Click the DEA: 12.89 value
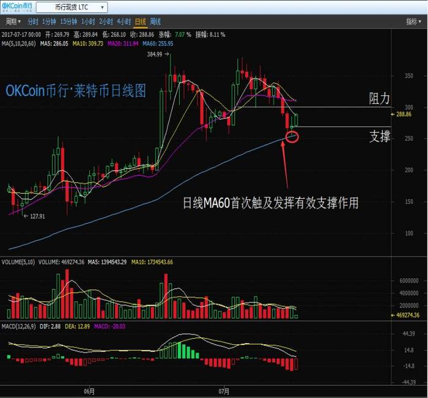 (77, 326)
